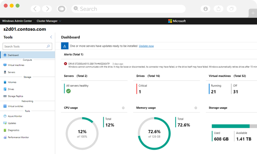Click the Microsoft logo
This screenshot has width=257, height=154.
click(x=177, y=21)
